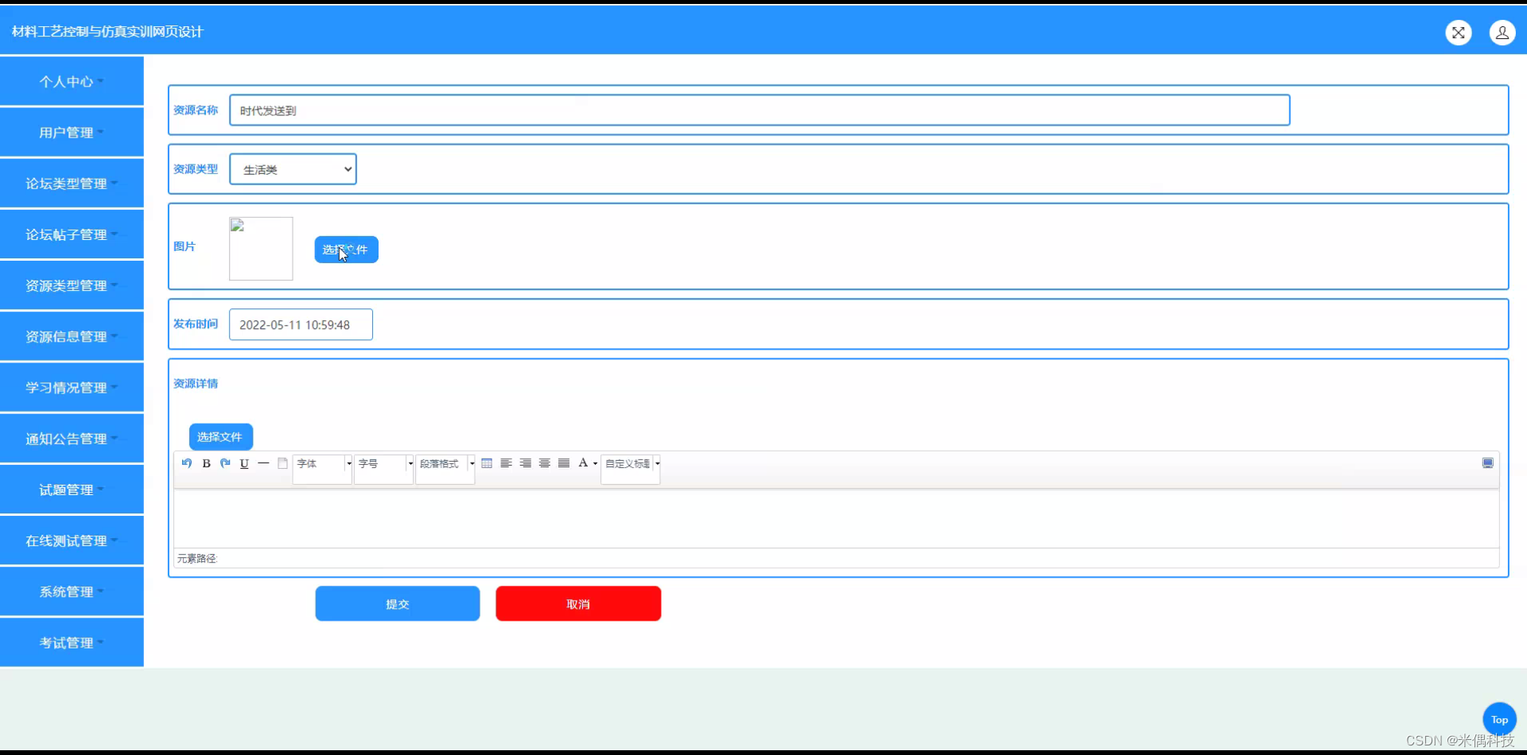The height and width of the screenshot is (755, 1527).
Task: Click the font color A icon
Action: click(583, 463)
